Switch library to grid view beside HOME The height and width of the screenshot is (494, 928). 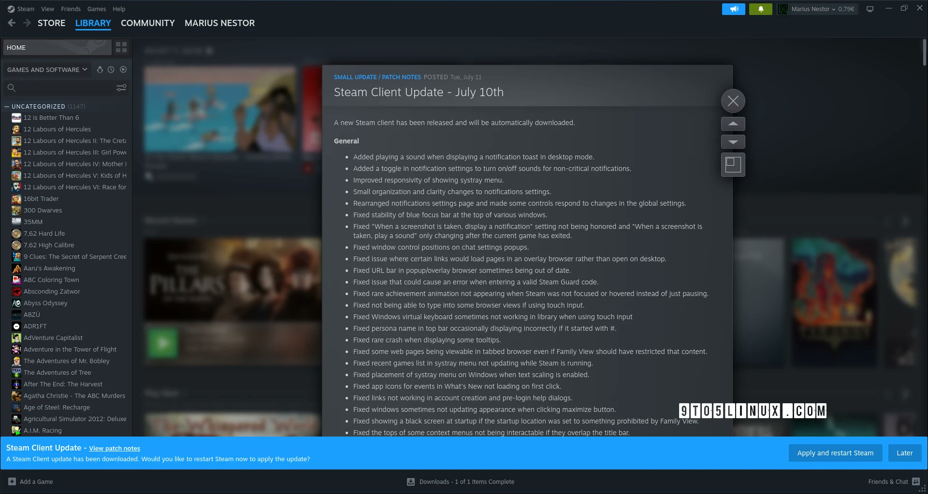[x=121, y=47]
